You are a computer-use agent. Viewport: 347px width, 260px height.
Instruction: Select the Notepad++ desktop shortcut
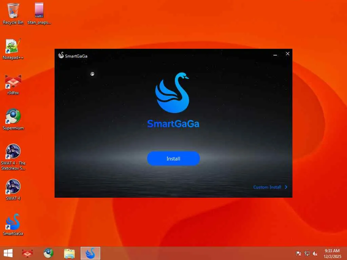pos(13,49)
